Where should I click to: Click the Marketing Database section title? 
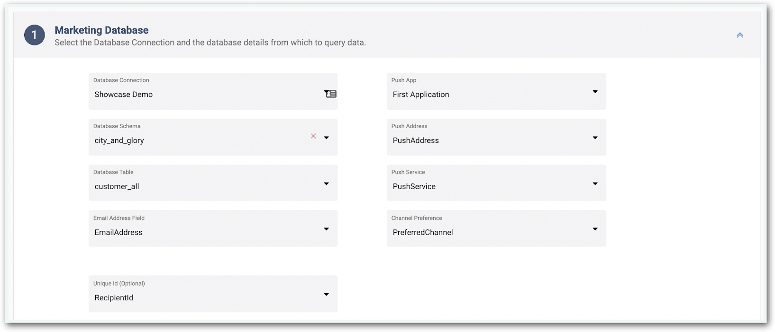[101, 30]
